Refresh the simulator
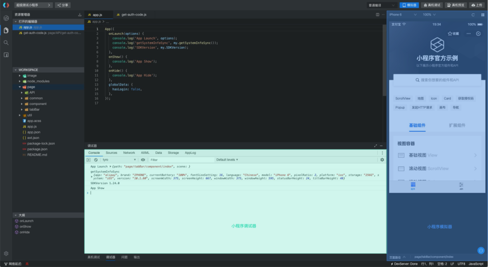 [x=473, y=14]
